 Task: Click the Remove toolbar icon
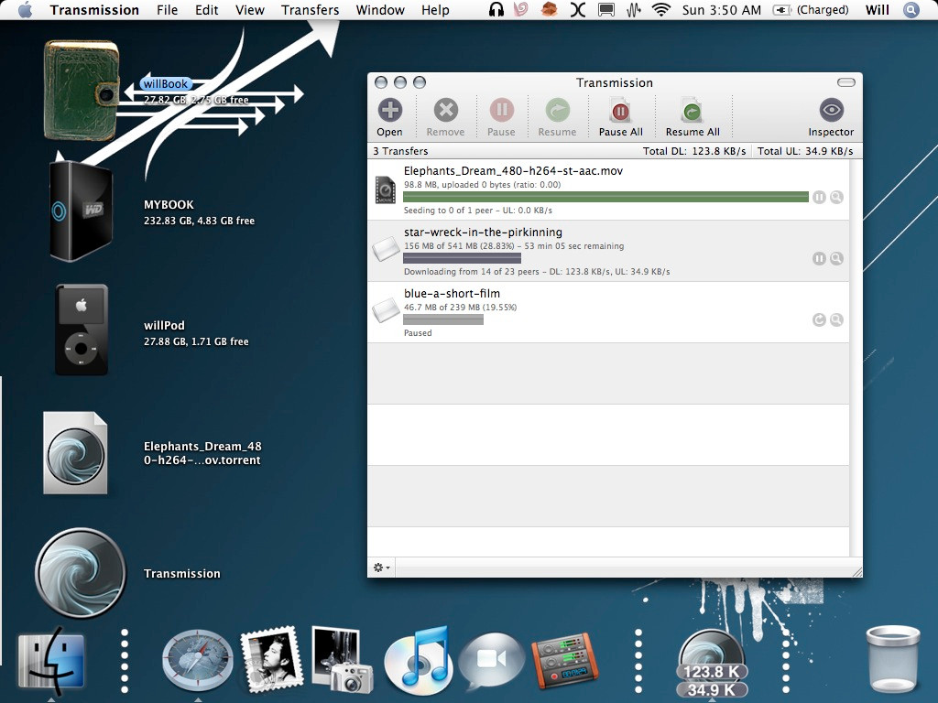coord(446,111)
